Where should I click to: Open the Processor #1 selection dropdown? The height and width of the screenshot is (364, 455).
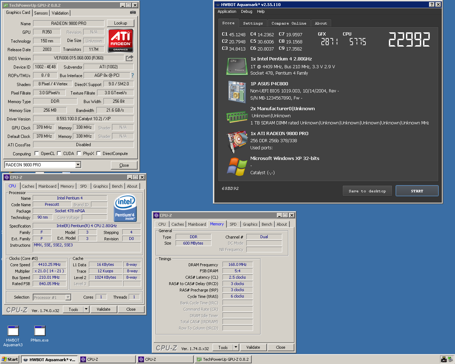[x=68, y=297]
